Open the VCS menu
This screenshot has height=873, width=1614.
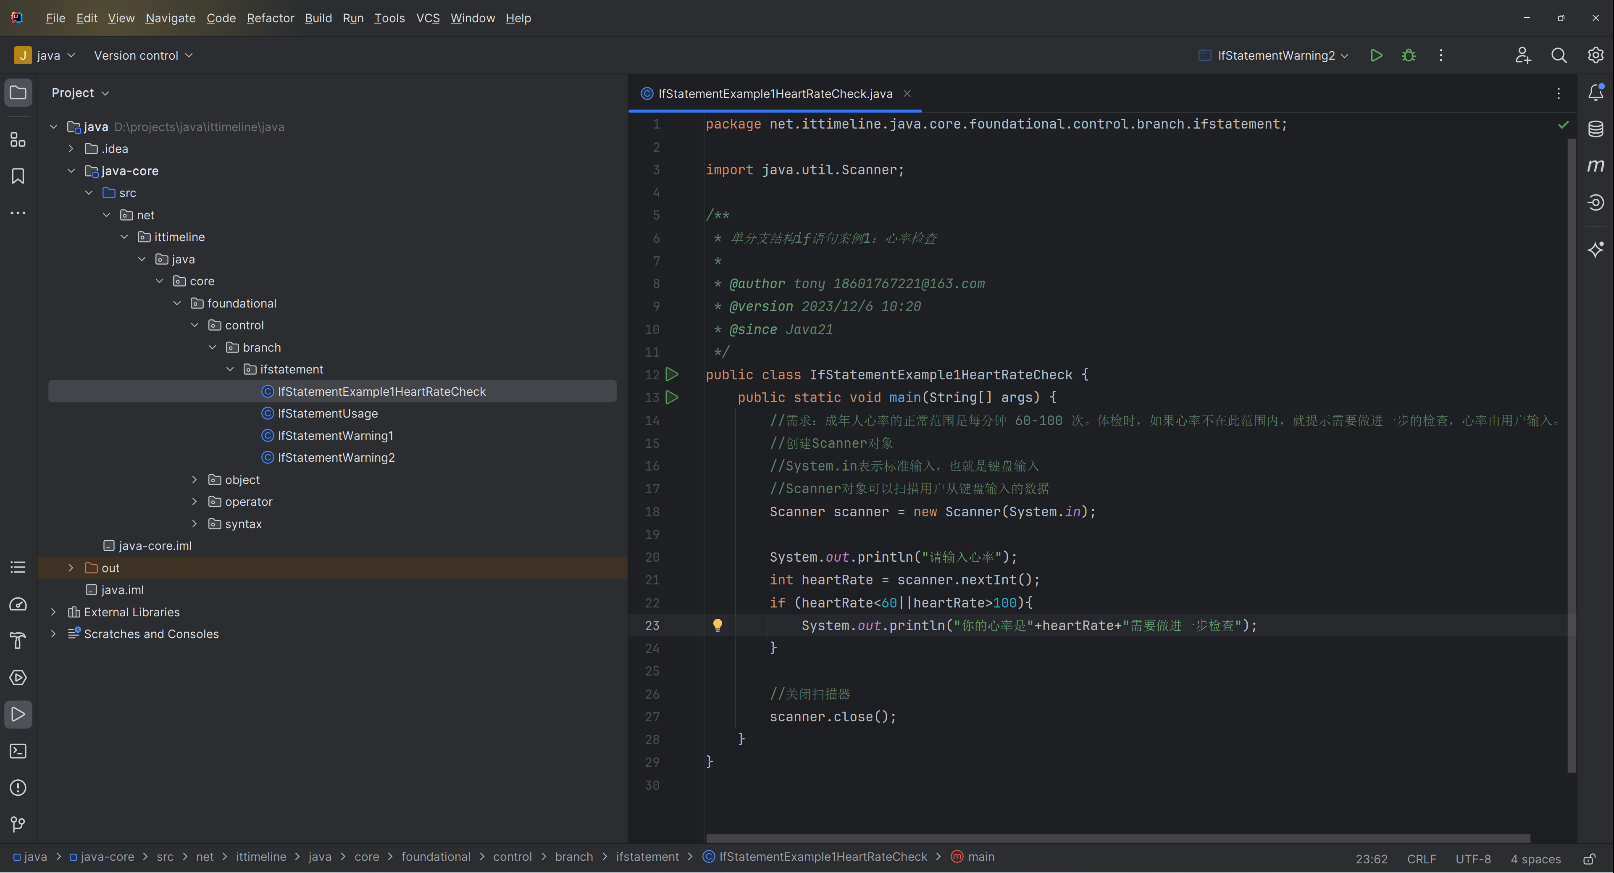click(x=428, y=18)
